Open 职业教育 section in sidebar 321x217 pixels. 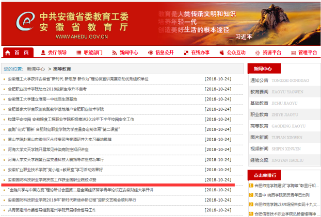[x=259, y=114]
